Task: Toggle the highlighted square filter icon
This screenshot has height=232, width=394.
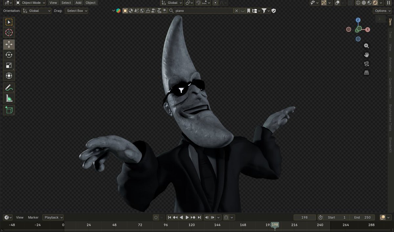Action: coord(125,11)
